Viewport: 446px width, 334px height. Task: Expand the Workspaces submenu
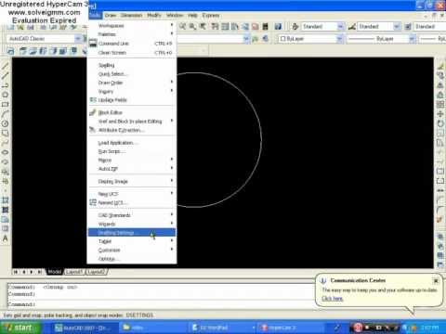tap(132, 26)
